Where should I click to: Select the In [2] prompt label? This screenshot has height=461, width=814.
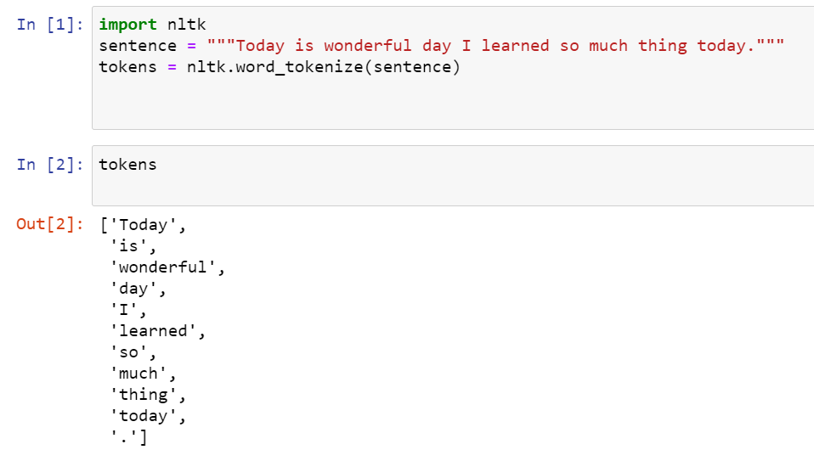50,165
